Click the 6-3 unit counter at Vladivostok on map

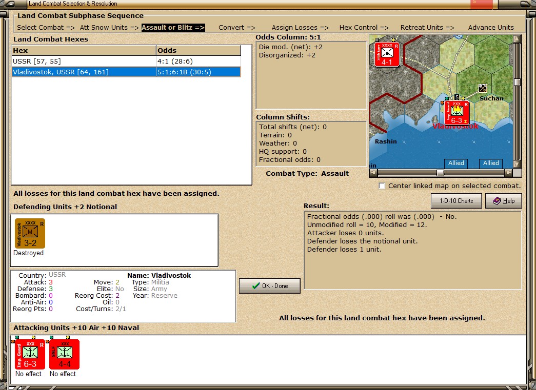(456, 113)
